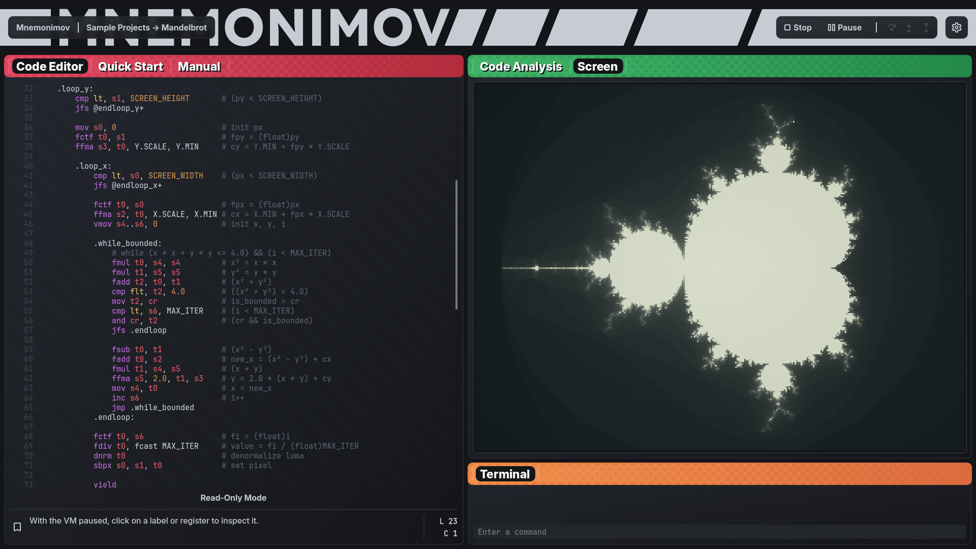Image resolution: width=976 pixels, height=549 pixels.
Task: Click X.MIN on line 45
Action: 205,215
